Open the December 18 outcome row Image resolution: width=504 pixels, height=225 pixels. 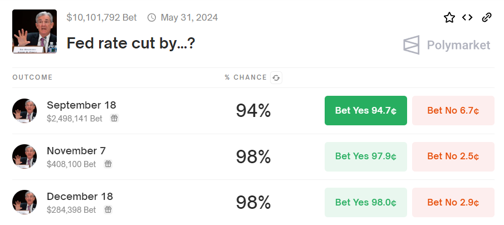click(80, 197)
